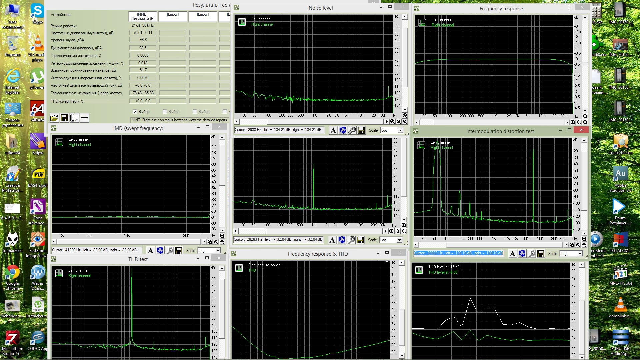Click the -98.6 noise level result box
Viewport: 640px width, 360px height.
point(143,40)
